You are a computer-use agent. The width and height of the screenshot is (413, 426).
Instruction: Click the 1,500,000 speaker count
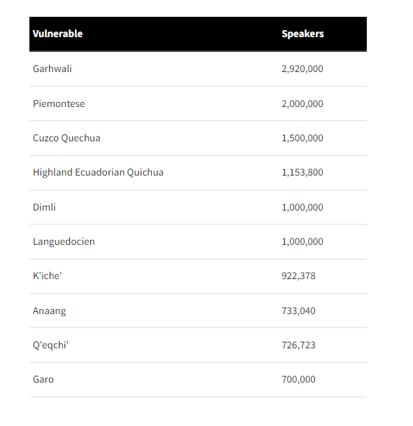(302, 138)
